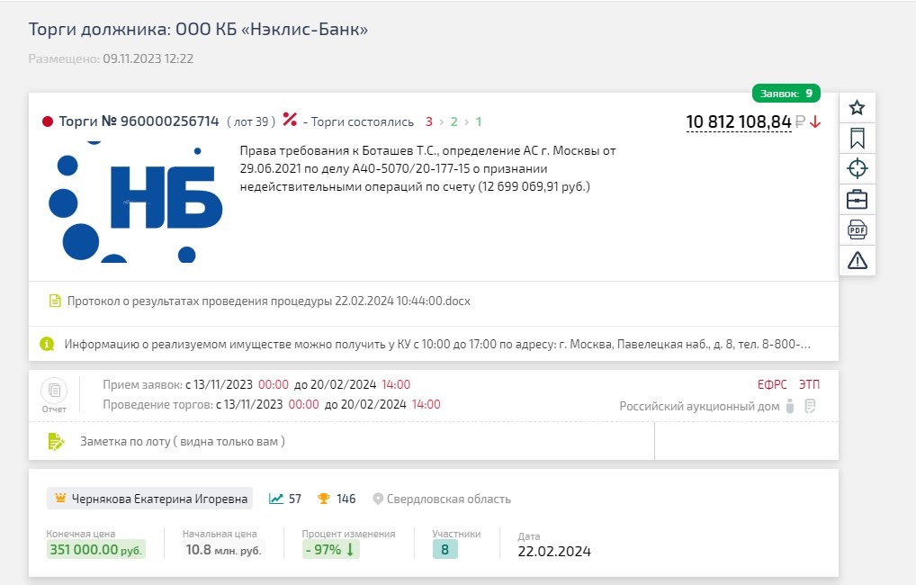The image size is (916, 585).
Task: Click the green info icon
Action: (47, 344)
